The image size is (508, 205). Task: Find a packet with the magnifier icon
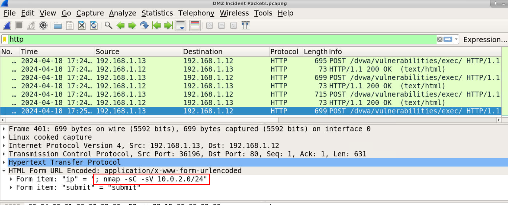coord(109,26)
